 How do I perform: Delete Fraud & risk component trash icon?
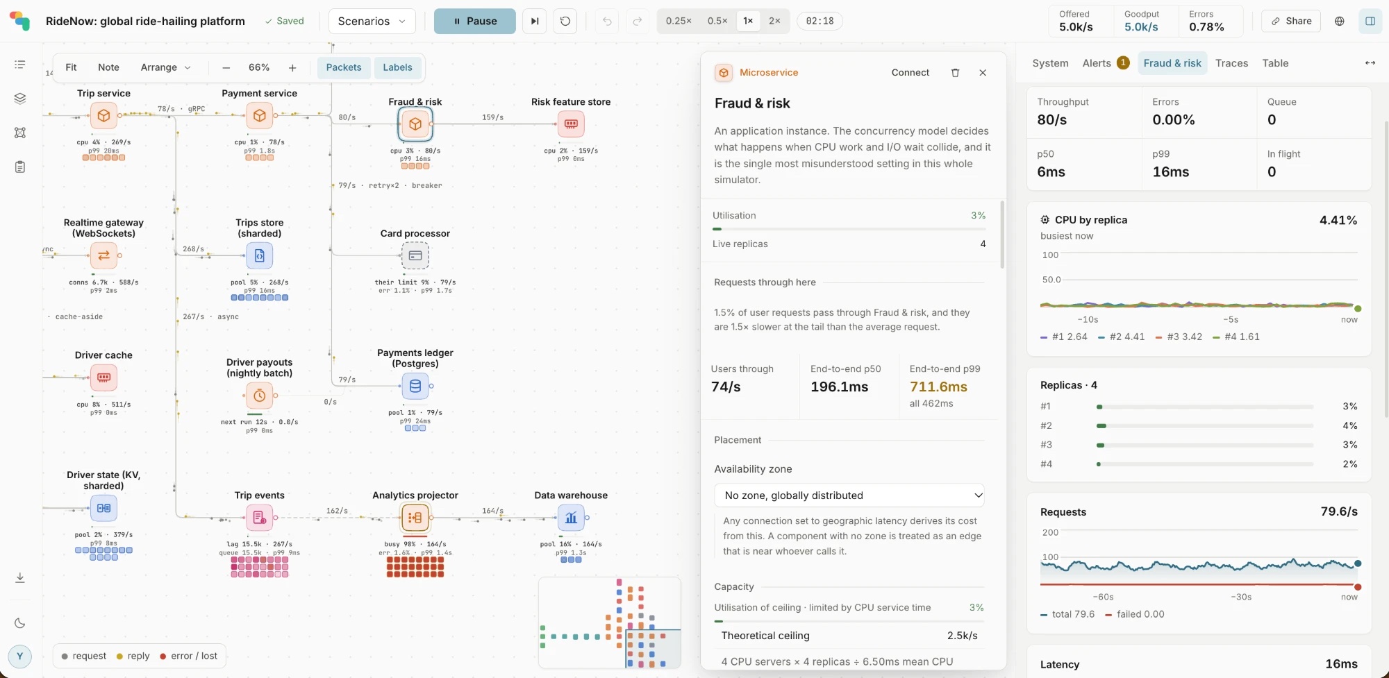[955, 72]
